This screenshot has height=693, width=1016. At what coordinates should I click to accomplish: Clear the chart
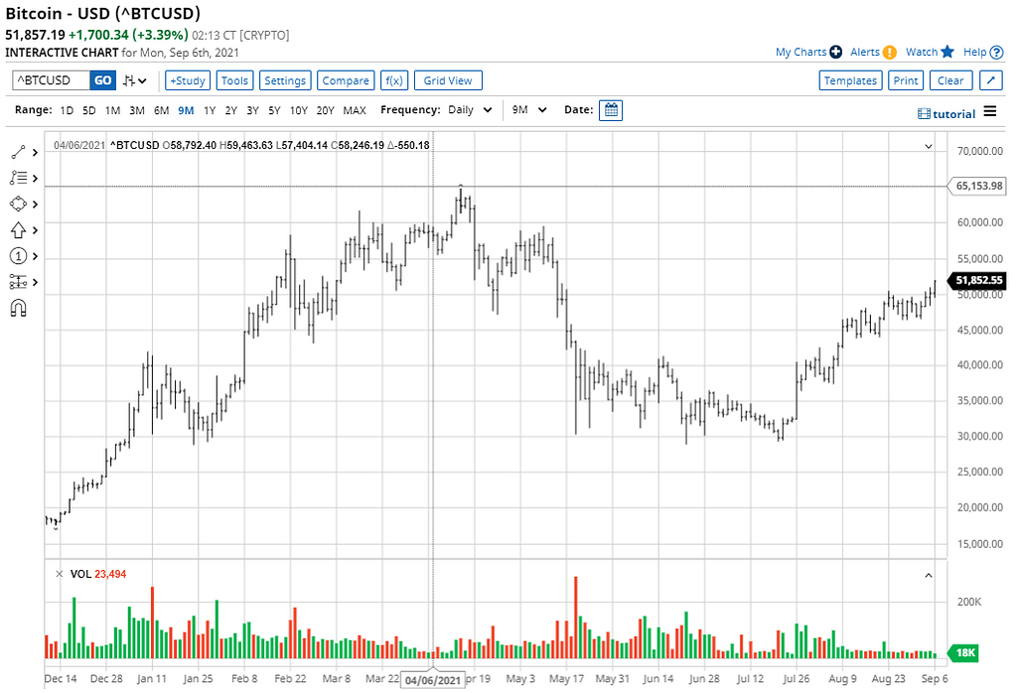coord(950,80)
